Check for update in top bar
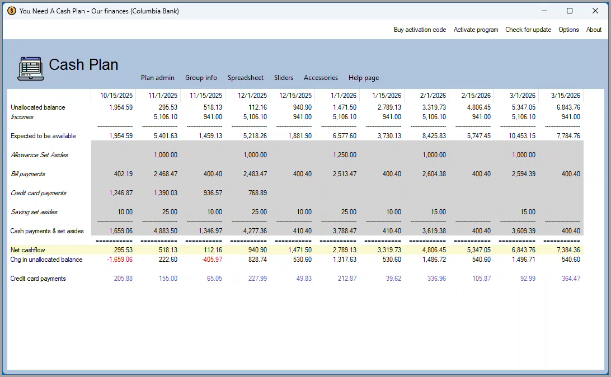The height and width of the screenshot is (377, 611). click(528, 30)
